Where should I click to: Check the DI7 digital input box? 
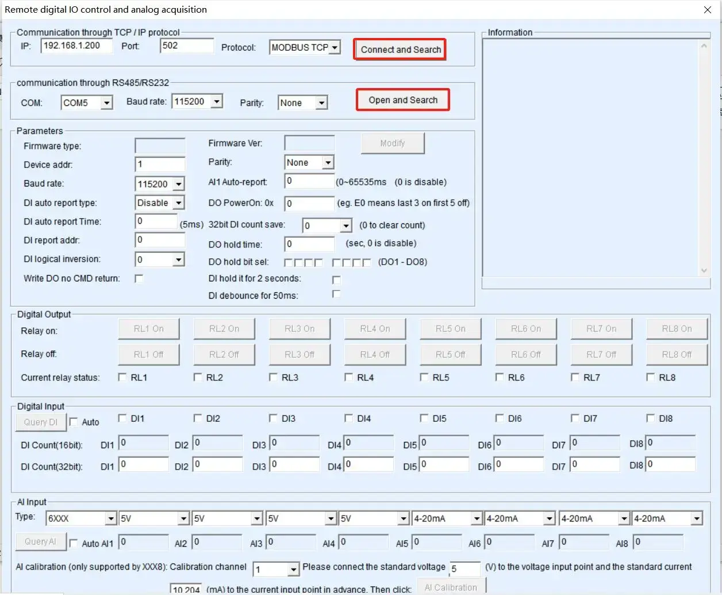575,418
